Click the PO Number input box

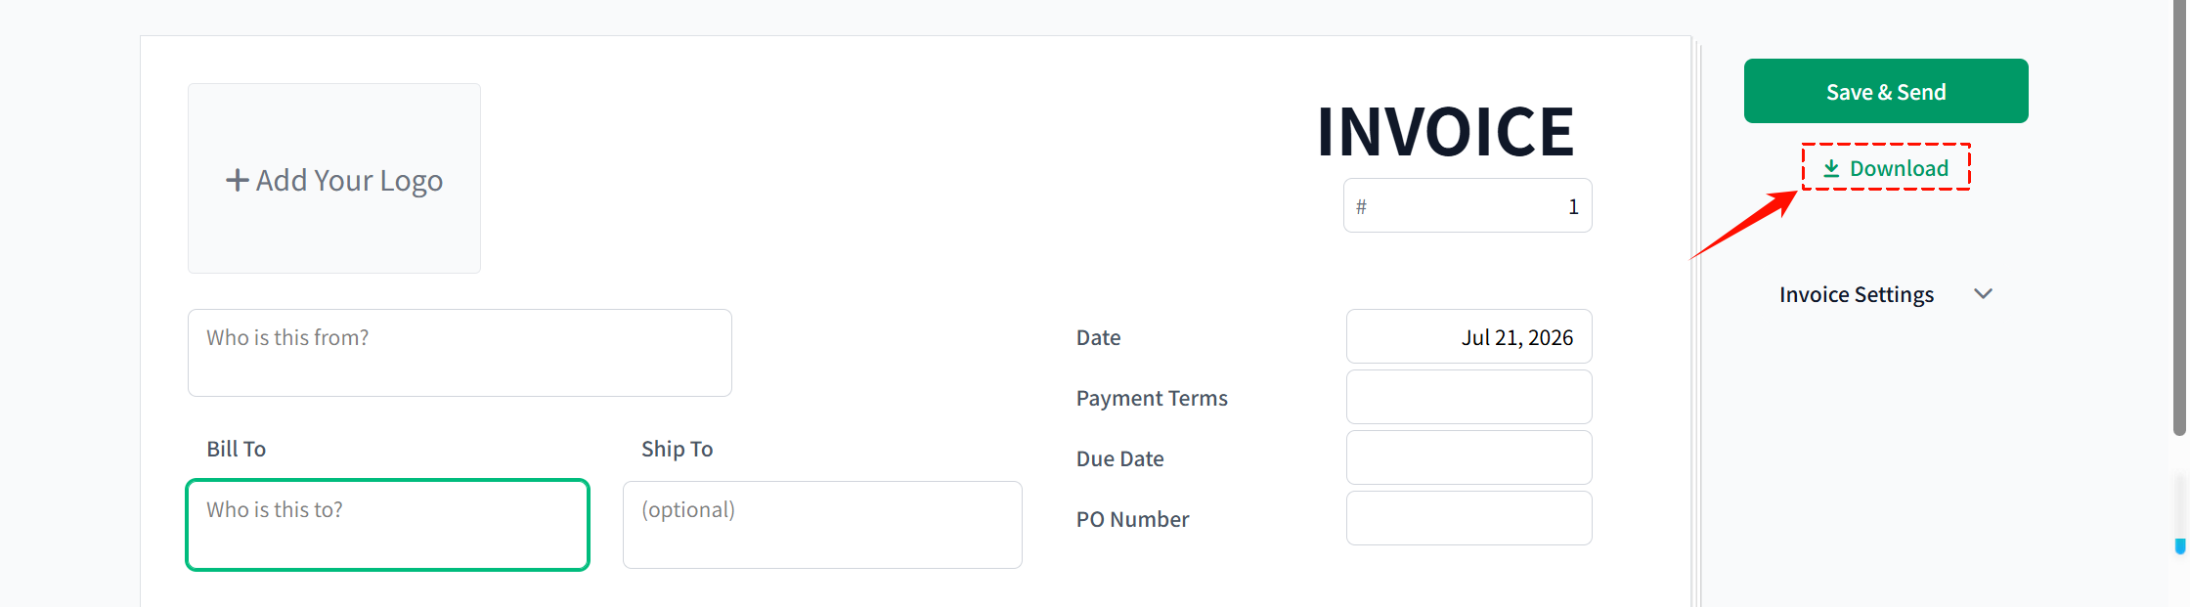[x=1468, y=518]
